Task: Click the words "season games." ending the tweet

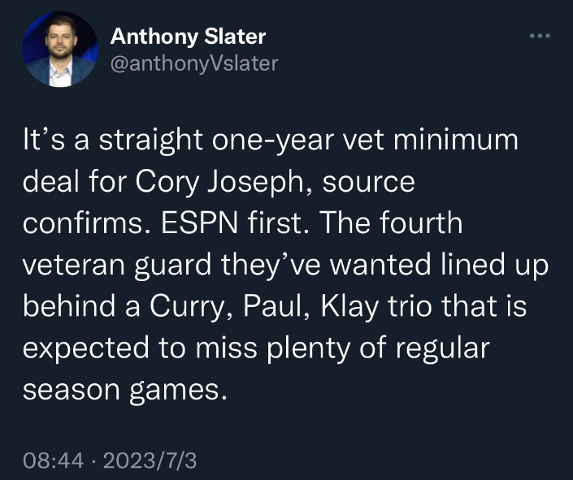Action: 125,391
